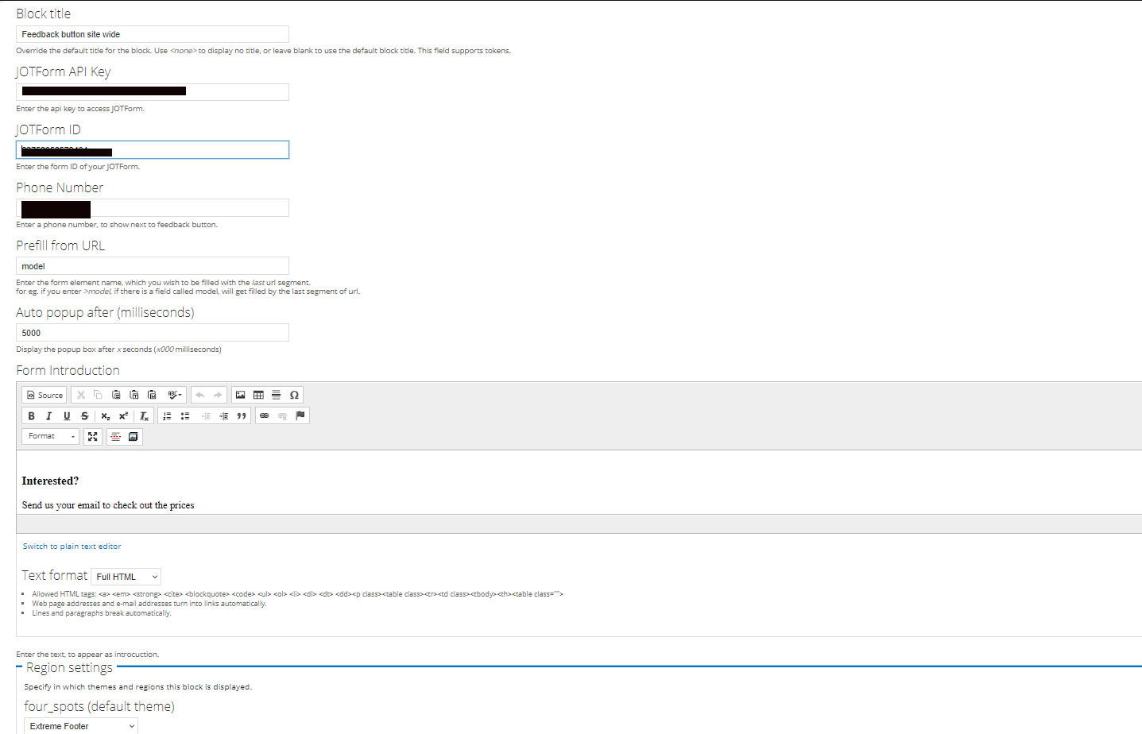This screenshot has width=1142, height=734.
Task: Insert an image using the editor toolbar
Action: click(x=241, y=395)
